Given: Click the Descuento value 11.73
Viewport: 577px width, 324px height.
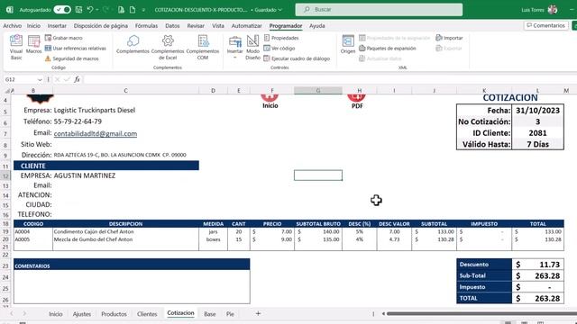Looking at the screenshot, I should coord(537,265).
